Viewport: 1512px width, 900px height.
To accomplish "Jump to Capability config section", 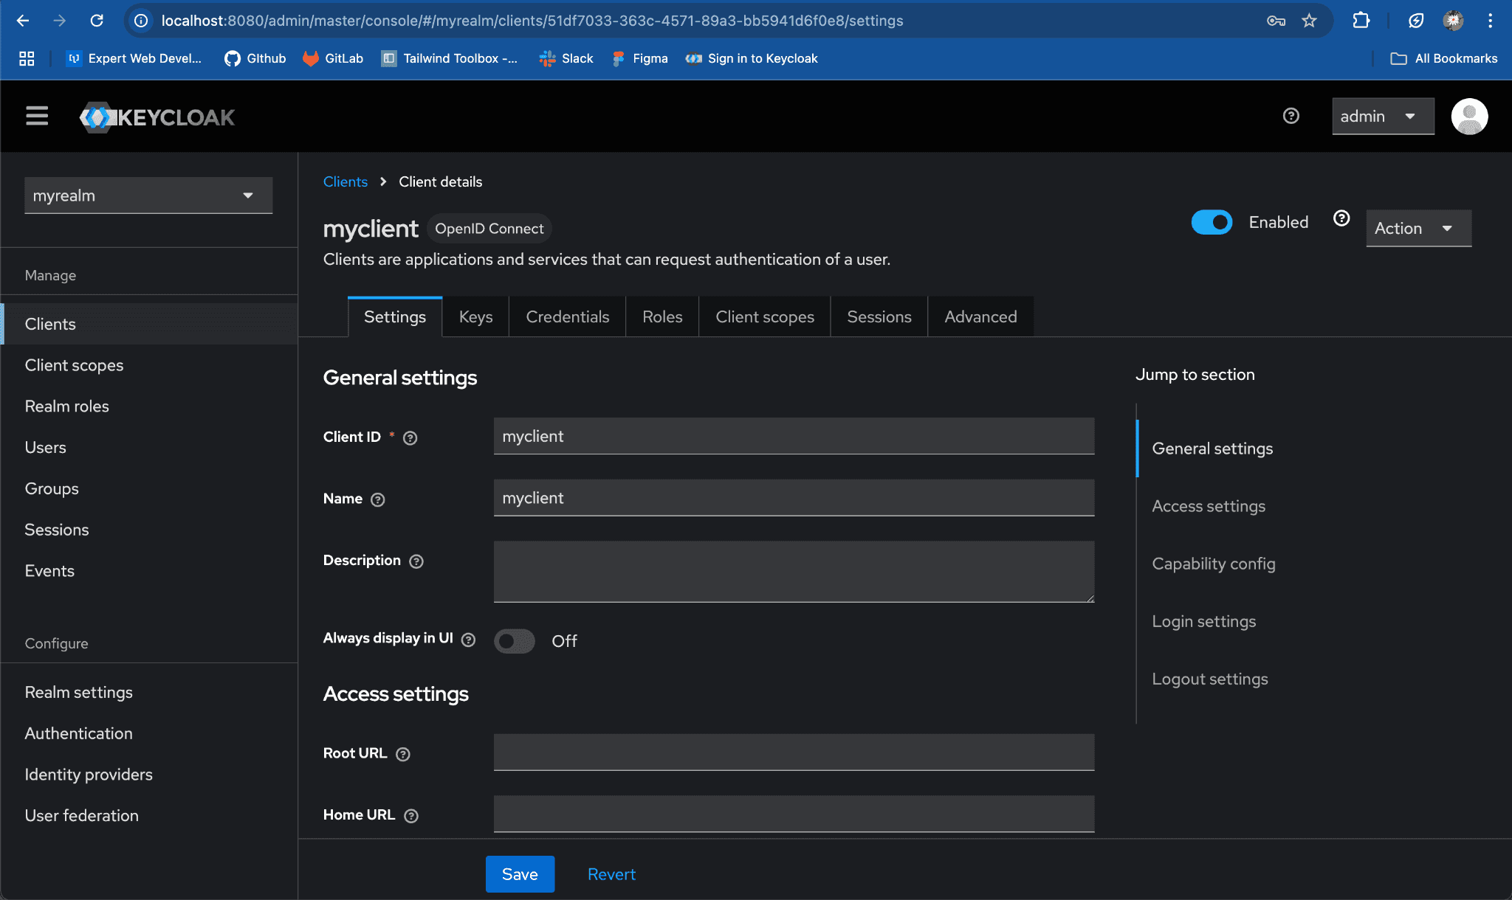I will (x=1213, y=564).
